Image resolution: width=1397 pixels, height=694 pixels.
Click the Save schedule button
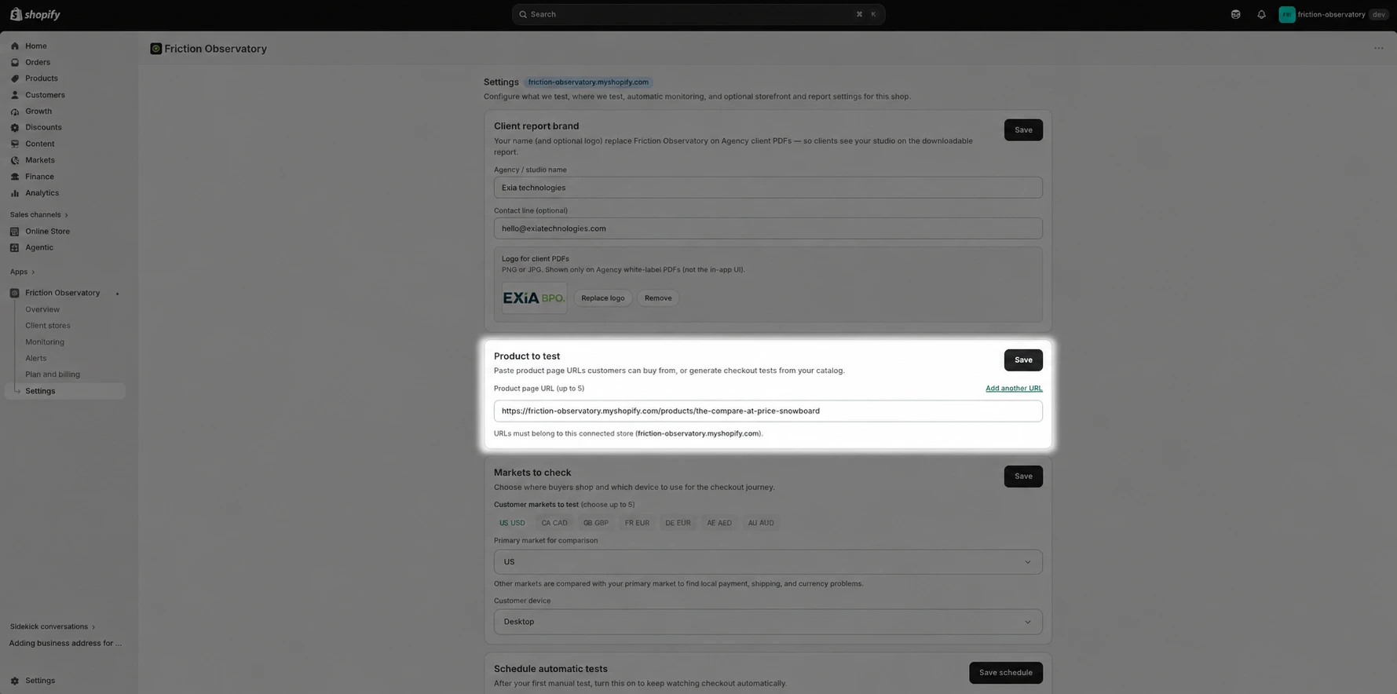click(x=1006, y=673)
